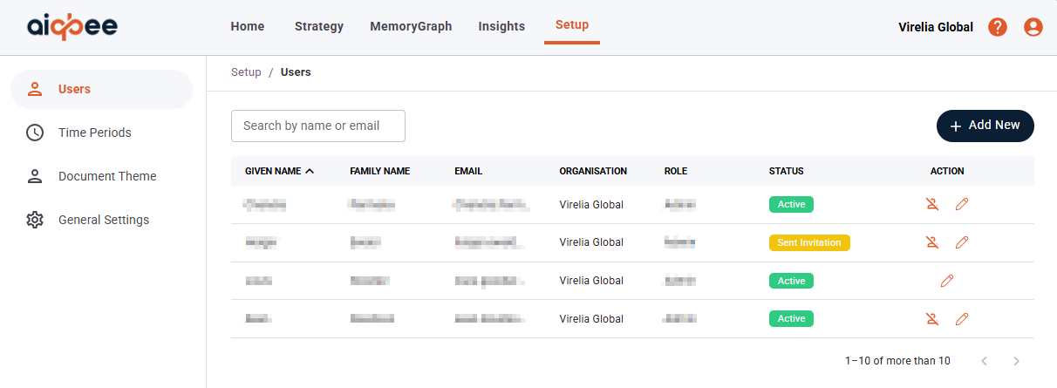Go to the previous page of users
Viewport: 1057px width, 388px height.
point(985,360)
